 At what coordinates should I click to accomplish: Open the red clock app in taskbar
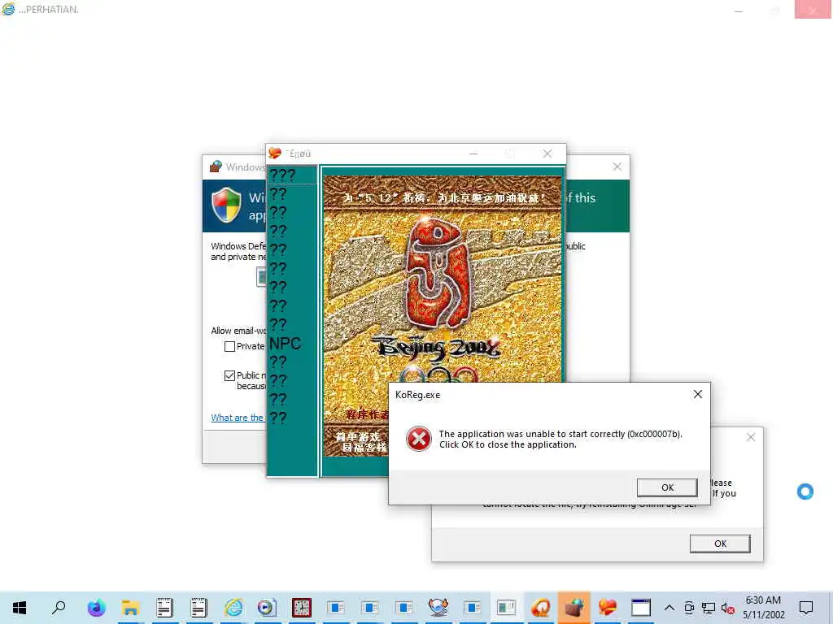tap(301, 608)
